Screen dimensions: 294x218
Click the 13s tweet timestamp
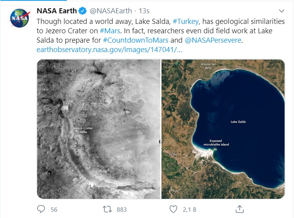pyautogui.click(x=144, y=11)
